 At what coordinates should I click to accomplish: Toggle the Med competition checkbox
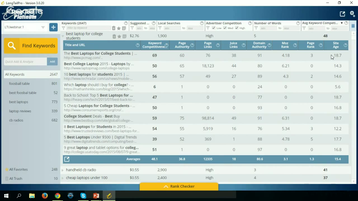point(225,28)
